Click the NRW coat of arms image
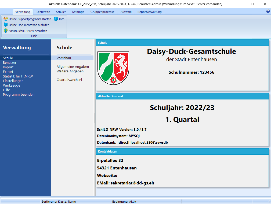The width and height of the screenshot is (271, 204). pos(113,68)
